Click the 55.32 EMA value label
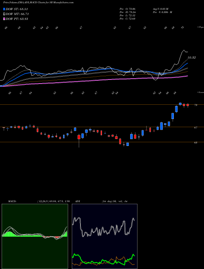The width and height of the screenshot is (204, 269). pyautogui.click(x=192, y=57)
